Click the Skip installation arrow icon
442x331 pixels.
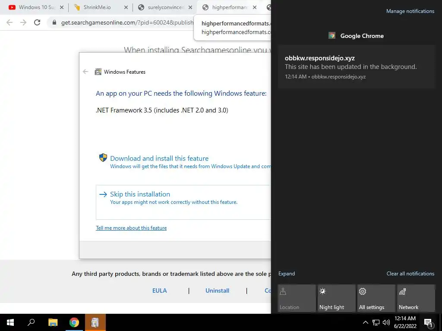[x=103, y=194]
